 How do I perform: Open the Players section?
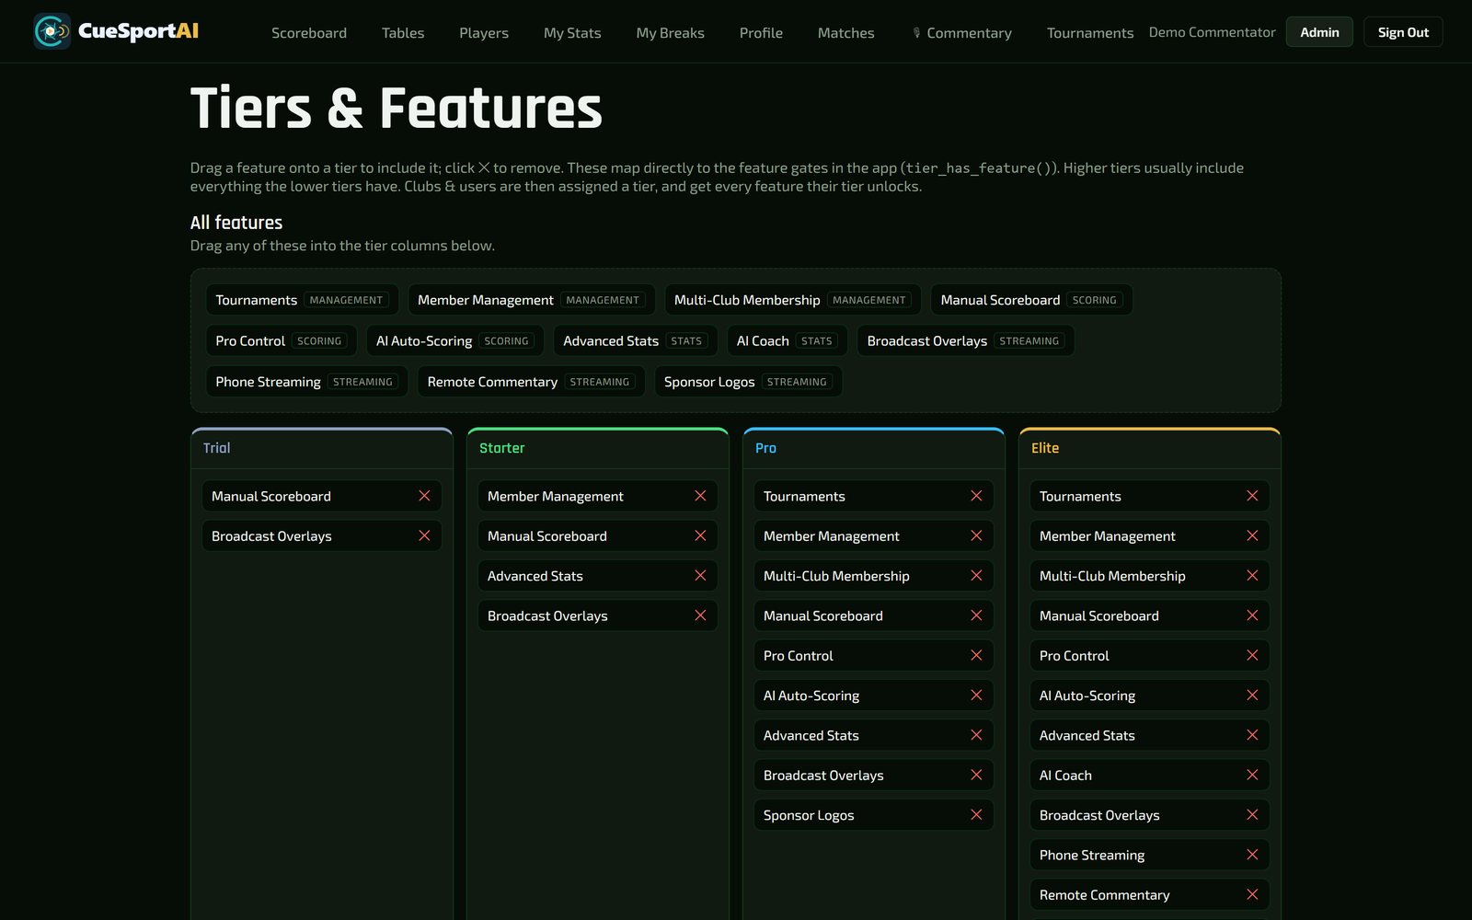(484, 32)
